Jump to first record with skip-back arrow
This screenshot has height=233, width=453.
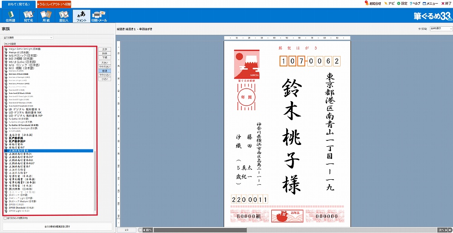(x=140, y=230)
